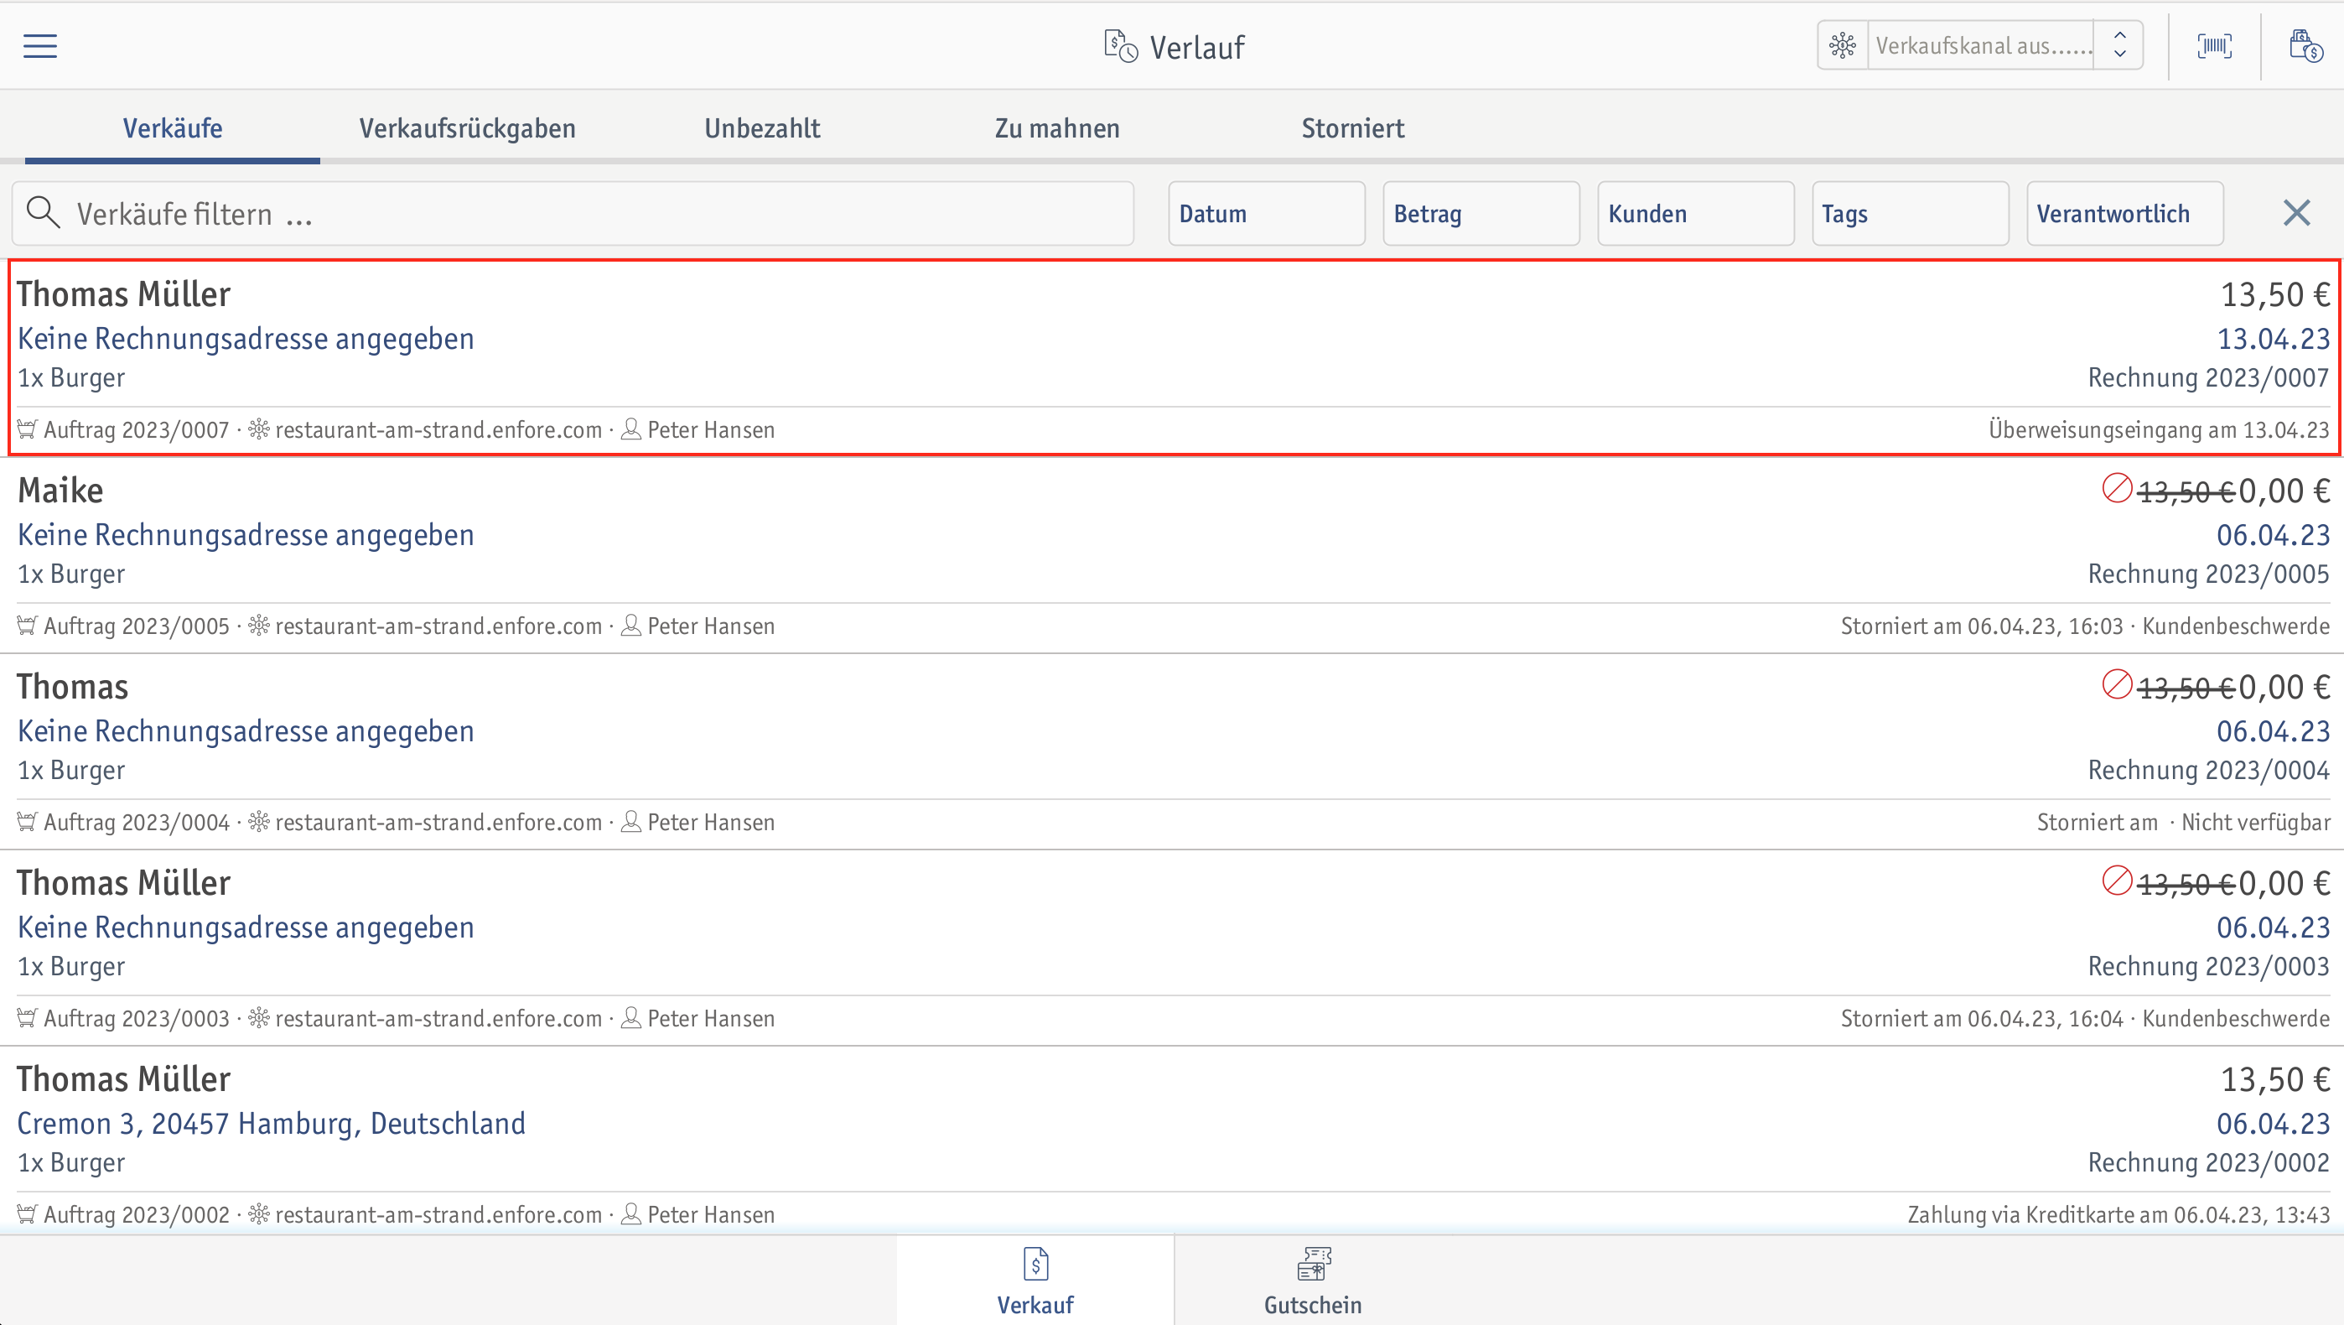Select the Verkauf bottom tab
This screenshot has height=1325, width=2344.
(1035, 1281)
